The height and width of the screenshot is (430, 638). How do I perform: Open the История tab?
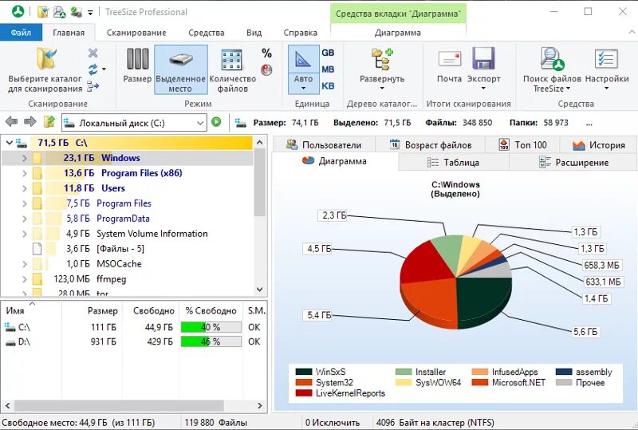pos(599,144)
